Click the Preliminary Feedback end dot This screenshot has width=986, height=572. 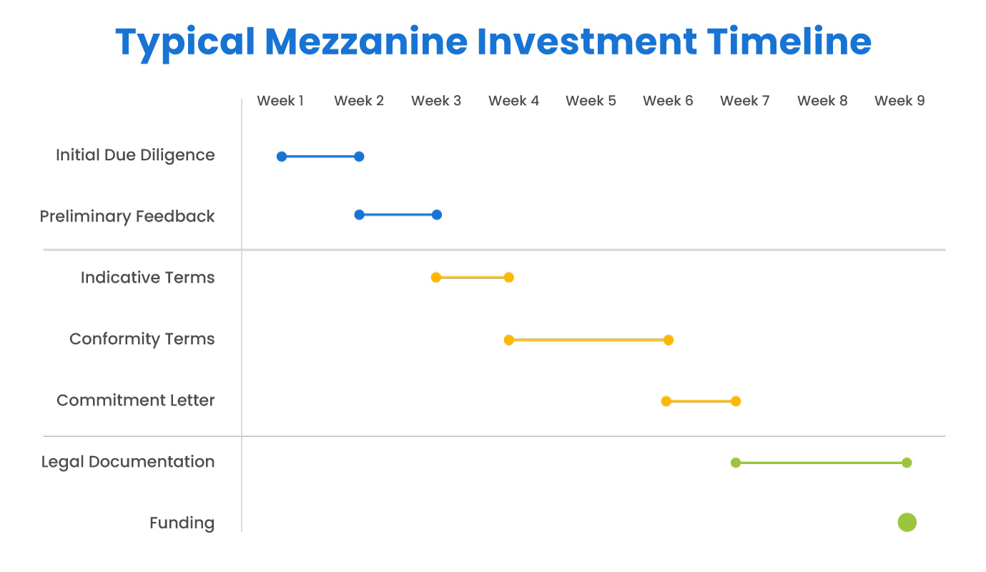click(x=437, y=214)
